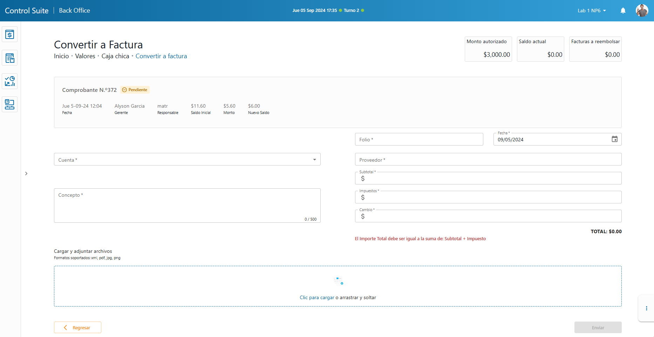Click the Enviar button

[598, 328]
